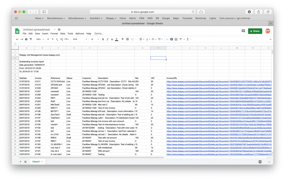Star the Untitled spreadsheet
The width and height of the screenshot is (285, 180).
(55, 29)
